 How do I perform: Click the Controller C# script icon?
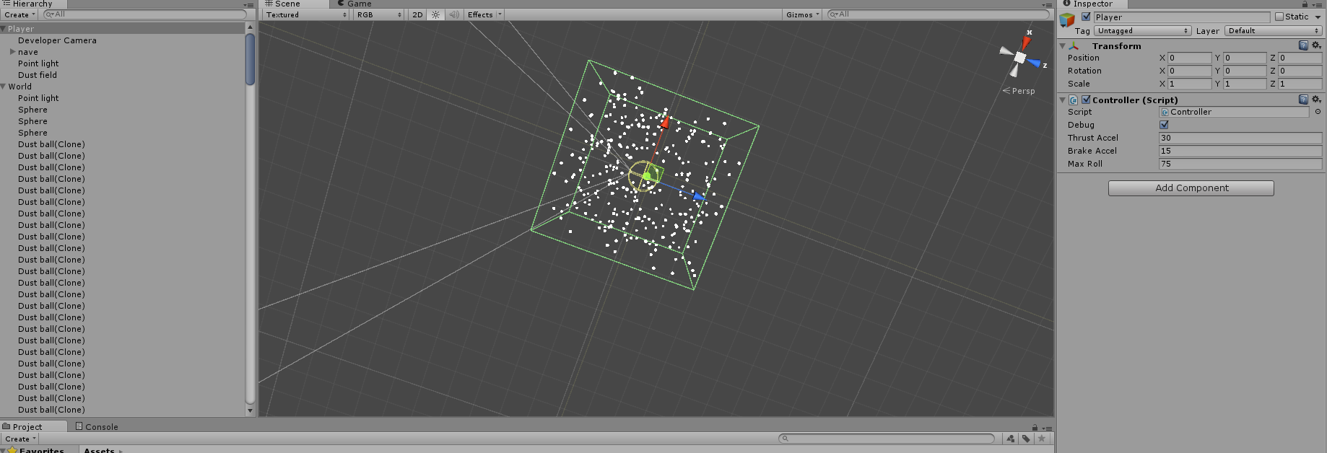(1074, 100)
